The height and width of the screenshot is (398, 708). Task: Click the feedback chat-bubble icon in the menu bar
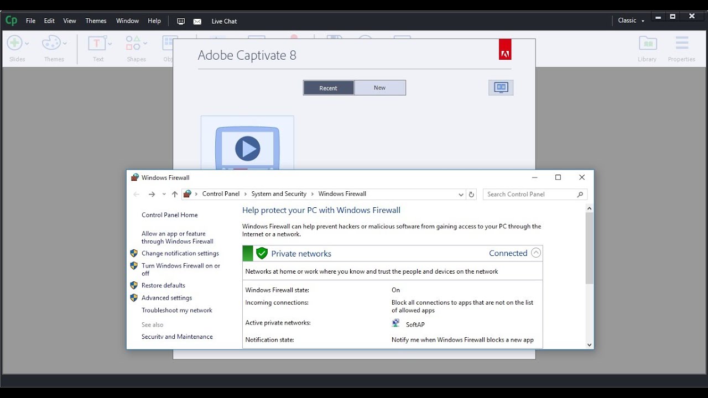pyautogui.click(x=181, y=21)
